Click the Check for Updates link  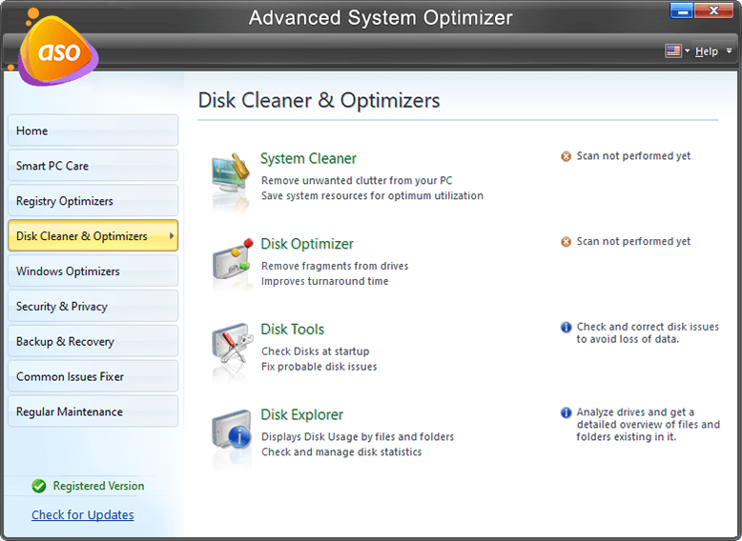[x=83, y=514]
